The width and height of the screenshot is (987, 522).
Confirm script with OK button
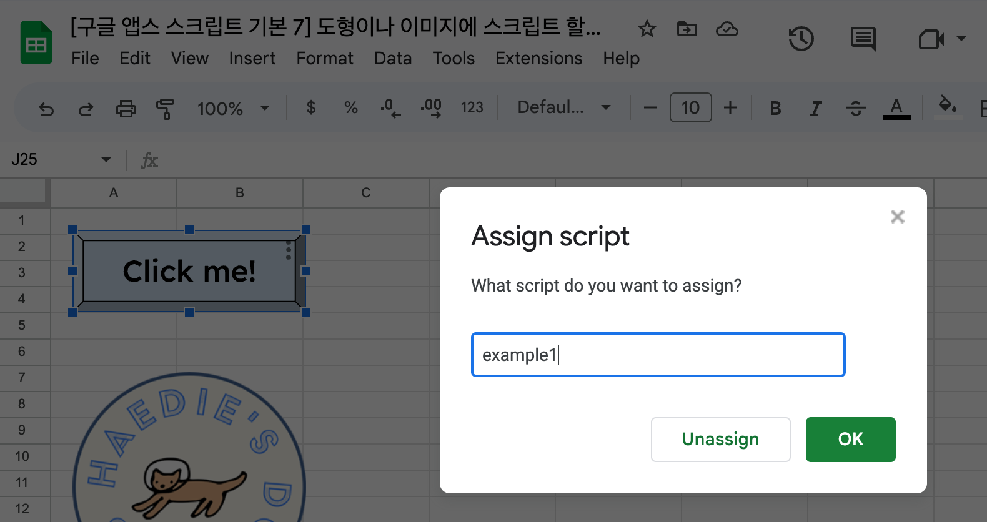tap(851, 440)
